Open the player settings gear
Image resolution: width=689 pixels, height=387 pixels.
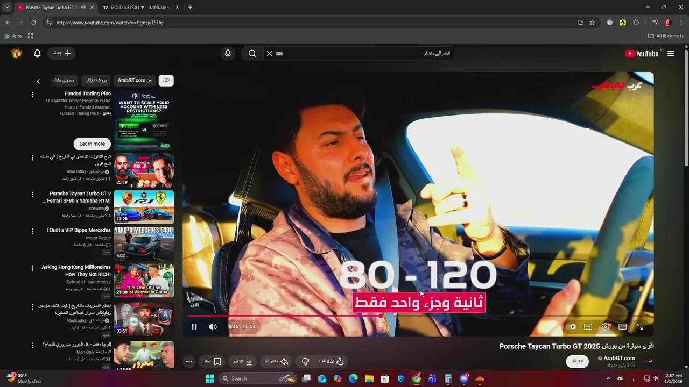point(606,326)
